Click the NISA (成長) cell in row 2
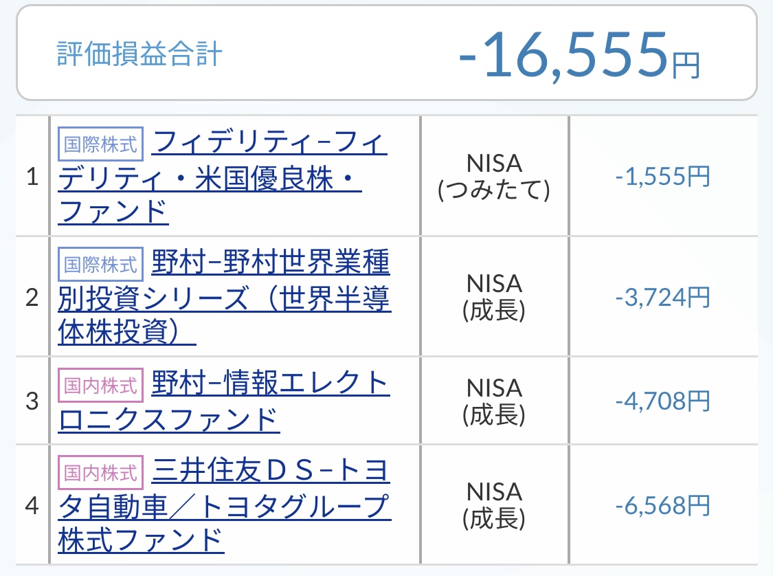This screenshot has height=576, width=773. click(x=495, y=297)
